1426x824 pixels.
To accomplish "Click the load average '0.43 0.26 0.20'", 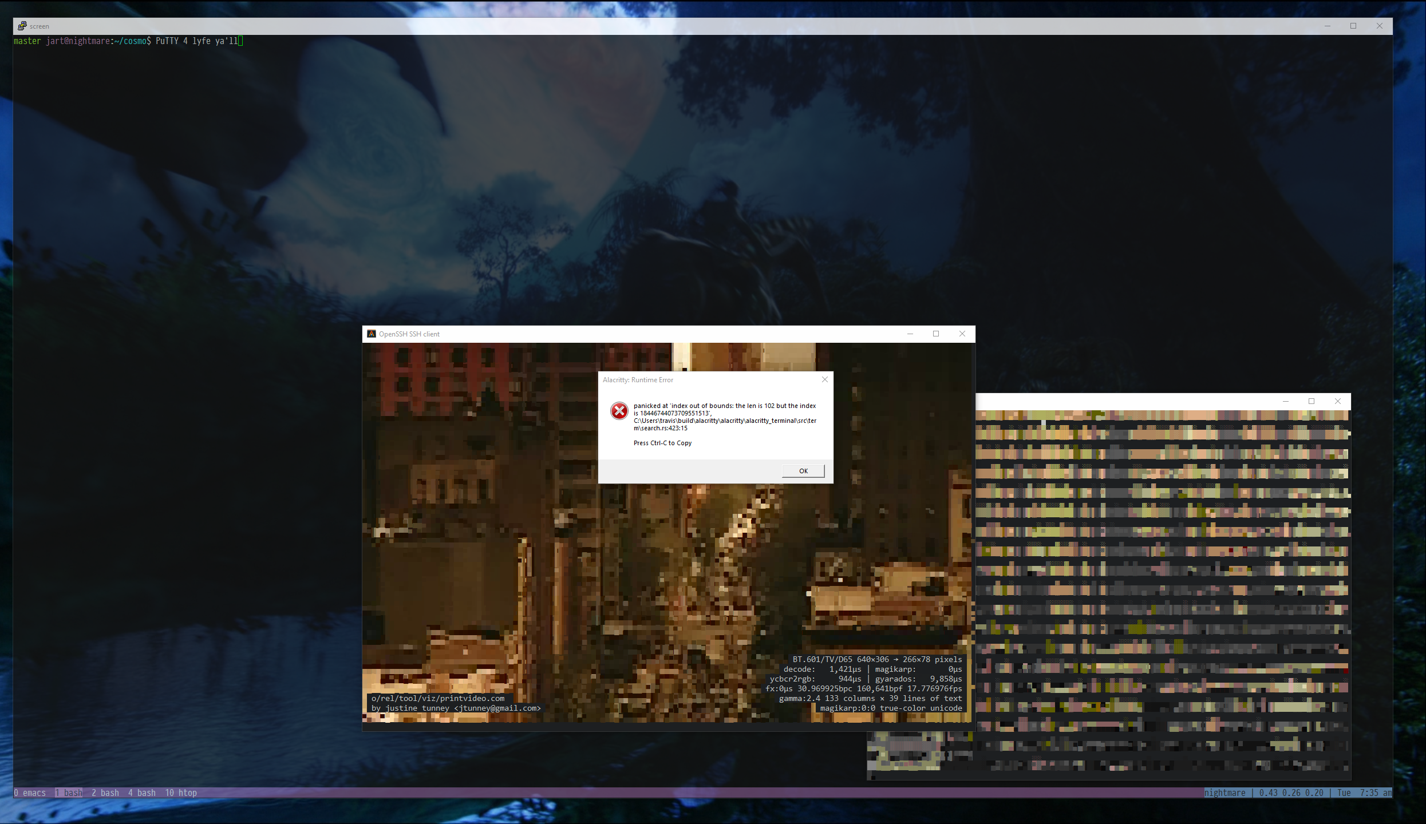I will (x=1291, y=793).
